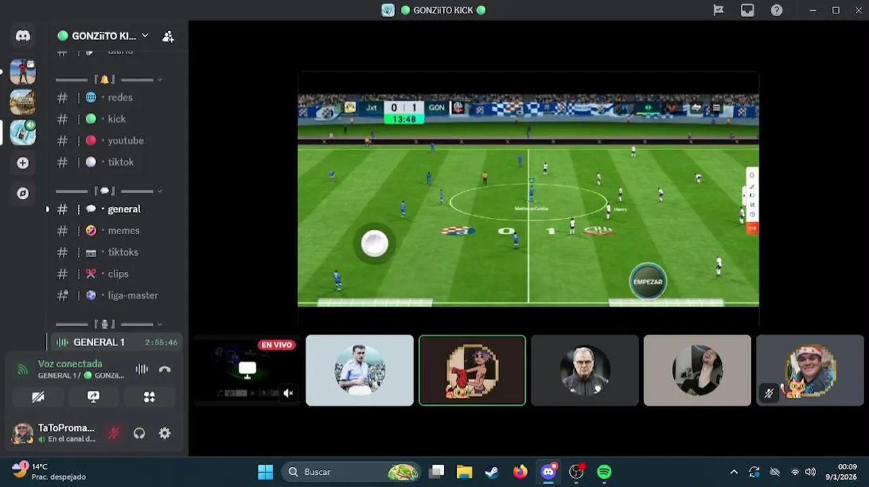Click the red button on stream side toolbar

click(752, 229)
